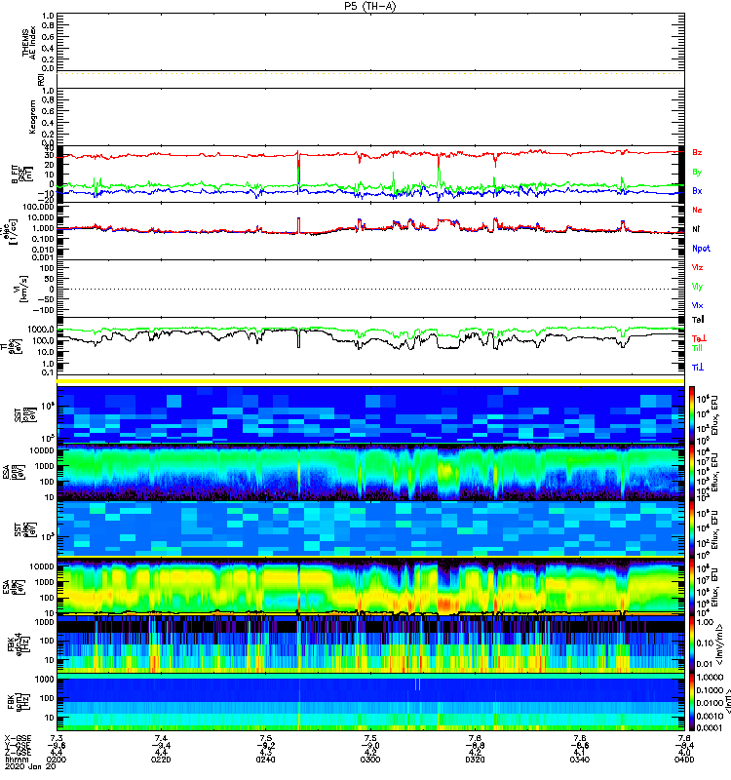
Task: Click the color bar beside the FBK scm panel
Action: tap(692, 702)
